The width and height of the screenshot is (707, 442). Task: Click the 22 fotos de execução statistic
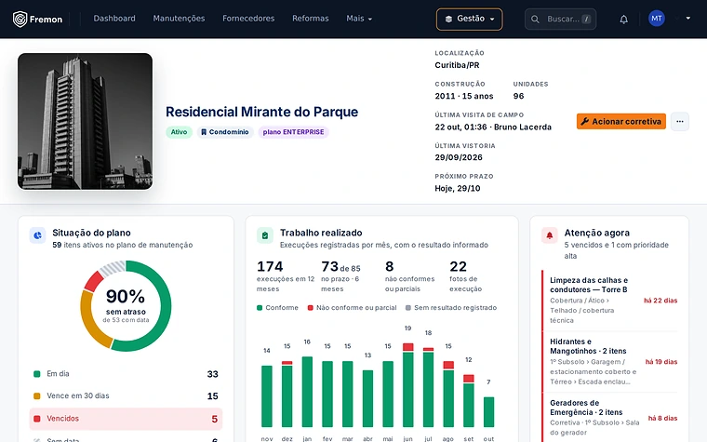coord(466,276)
